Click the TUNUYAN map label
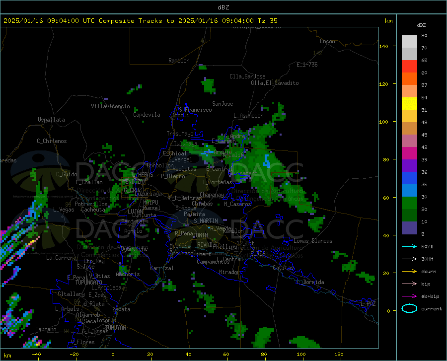The image size is (447, 361). point(115,328)
